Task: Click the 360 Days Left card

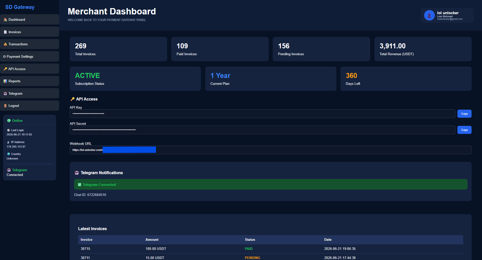Action: (406, 79)
